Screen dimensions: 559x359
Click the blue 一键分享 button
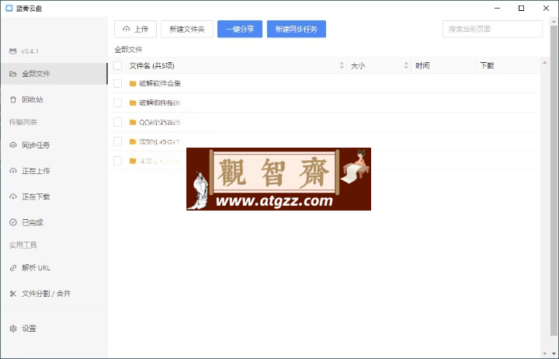pyautogui.click(x=240, y=29)
